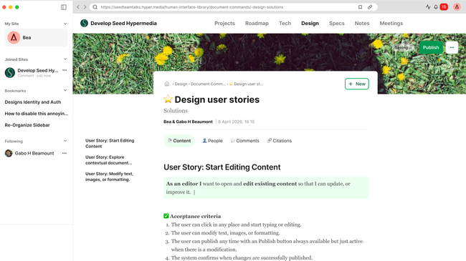
Task: Click the Acceptance criteria label
Action: [195, 216]
